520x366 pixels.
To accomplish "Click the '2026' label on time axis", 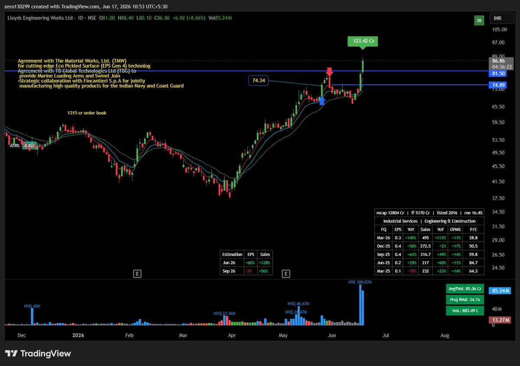I will pos(78,335).
